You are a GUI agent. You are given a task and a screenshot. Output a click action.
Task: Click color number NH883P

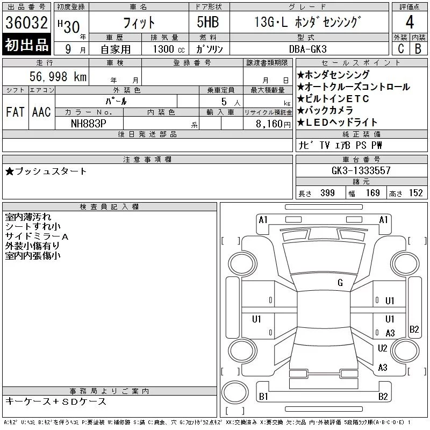88,124
